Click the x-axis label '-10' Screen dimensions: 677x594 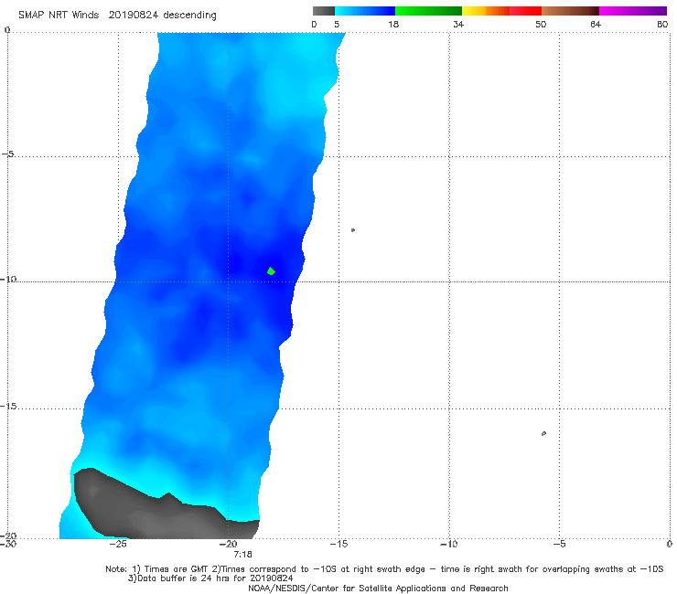coord(449,545)
